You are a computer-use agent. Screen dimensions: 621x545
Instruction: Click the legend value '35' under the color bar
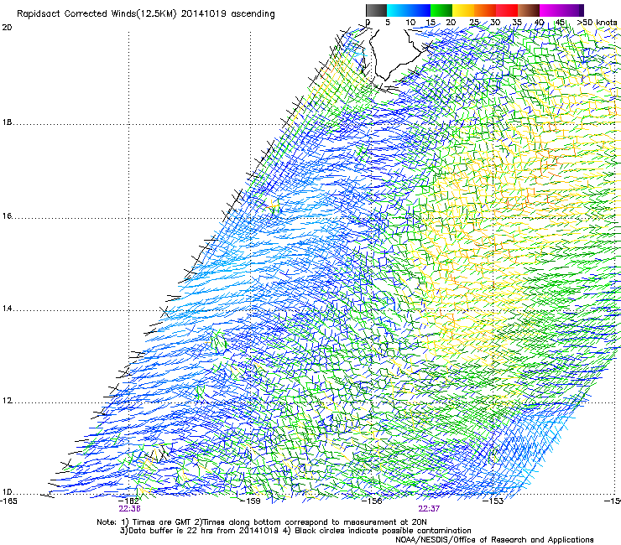click(x=517, y=23)
